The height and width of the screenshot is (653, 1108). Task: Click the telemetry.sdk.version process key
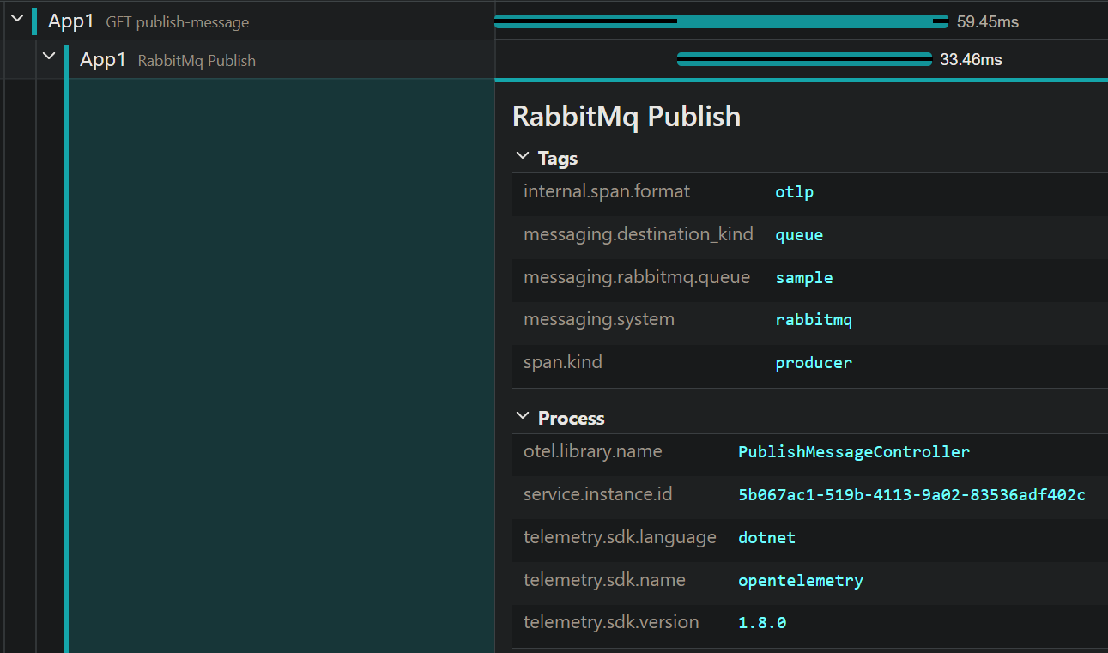point(611,622)
